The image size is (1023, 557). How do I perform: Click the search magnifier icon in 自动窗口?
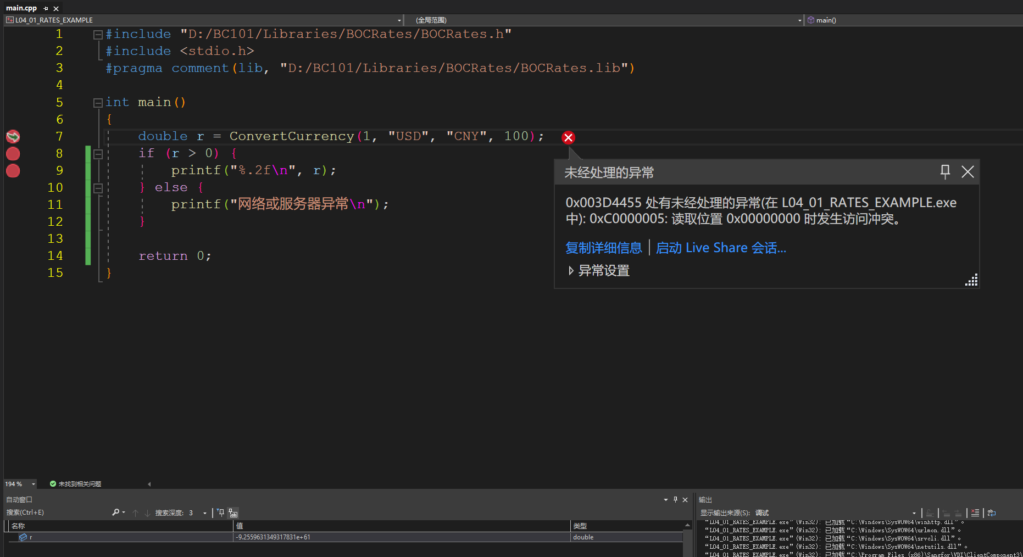(115, 513)
